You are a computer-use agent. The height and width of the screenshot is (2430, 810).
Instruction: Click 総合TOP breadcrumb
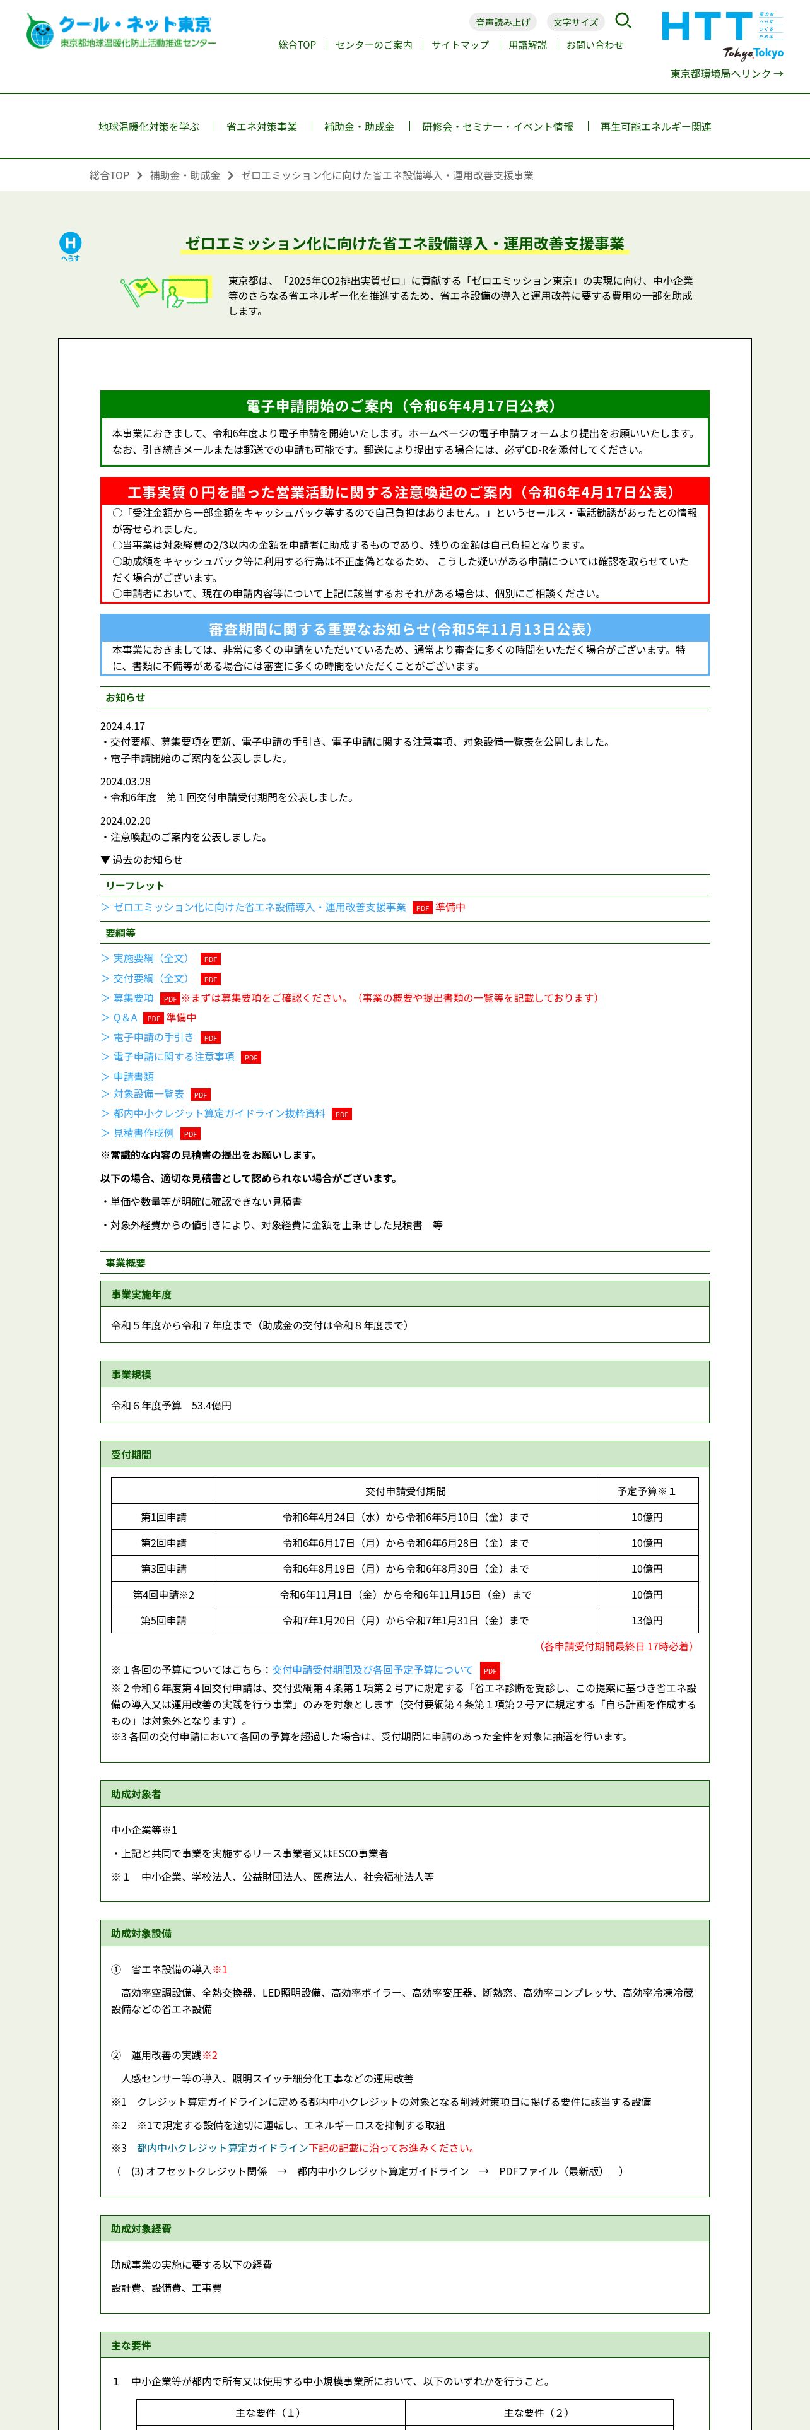click(109, 175)
